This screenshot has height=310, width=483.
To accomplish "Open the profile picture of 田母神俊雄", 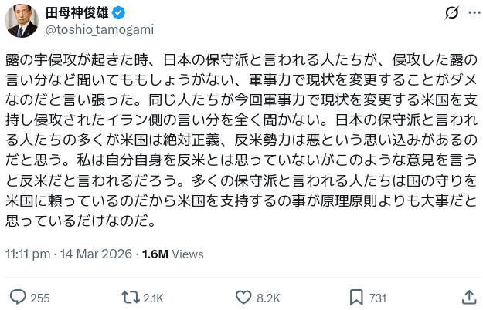I will point(22,20).
